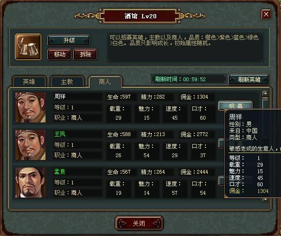Select 周祥 merchant portrait
The width and height of the screenshot is (281, 236).
tap(30, 107)
